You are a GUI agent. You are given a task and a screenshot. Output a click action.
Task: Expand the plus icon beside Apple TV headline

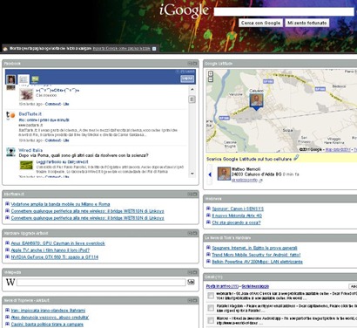click(7, 250)
